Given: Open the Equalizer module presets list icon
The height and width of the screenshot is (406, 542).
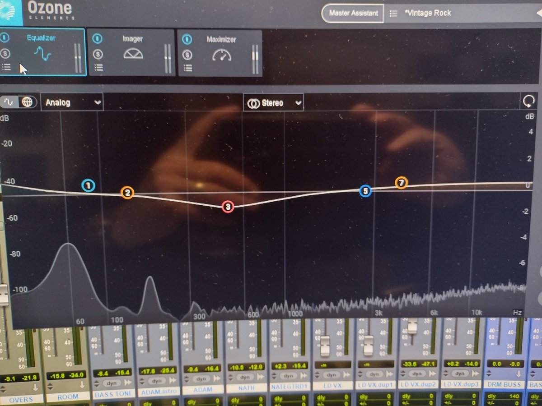Looking at the screenshot, I should point(6,67).
